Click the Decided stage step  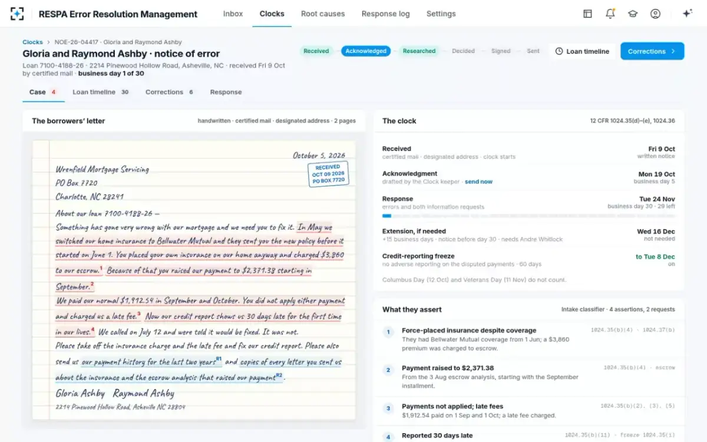click(463, 51)
